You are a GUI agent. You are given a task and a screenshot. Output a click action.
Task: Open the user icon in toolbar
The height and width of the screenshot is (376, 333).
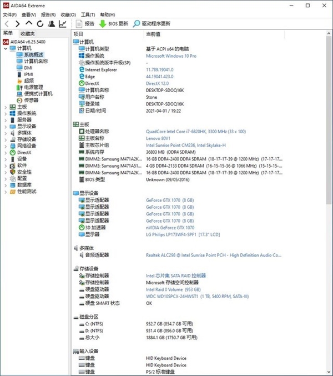[51, 24]
